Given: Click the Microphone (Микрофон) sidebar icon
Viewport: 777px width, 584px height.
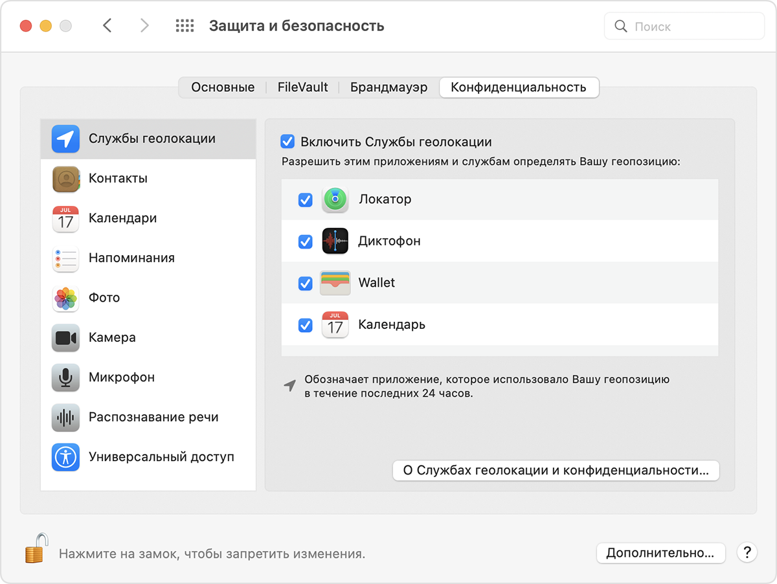Looking at the screenshot, I should pyautogui.click(x=65, y=377).
